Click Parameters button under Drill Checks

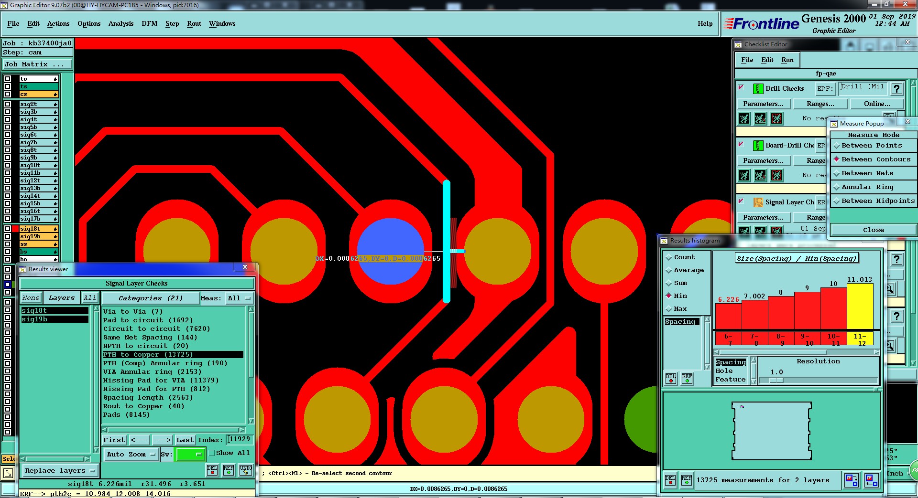coord(763,104)
